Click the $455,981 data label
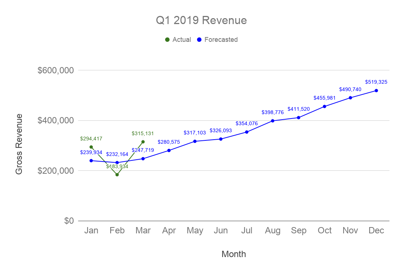Image resolution: width=403 pixels, height=273 pixels. [x=325, y=98]
